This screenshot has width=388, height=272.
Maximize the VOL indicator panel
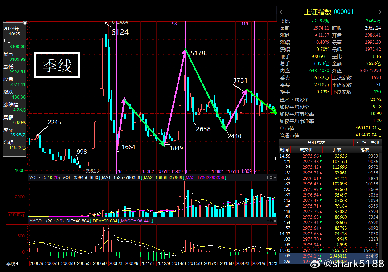coord(271,178)
